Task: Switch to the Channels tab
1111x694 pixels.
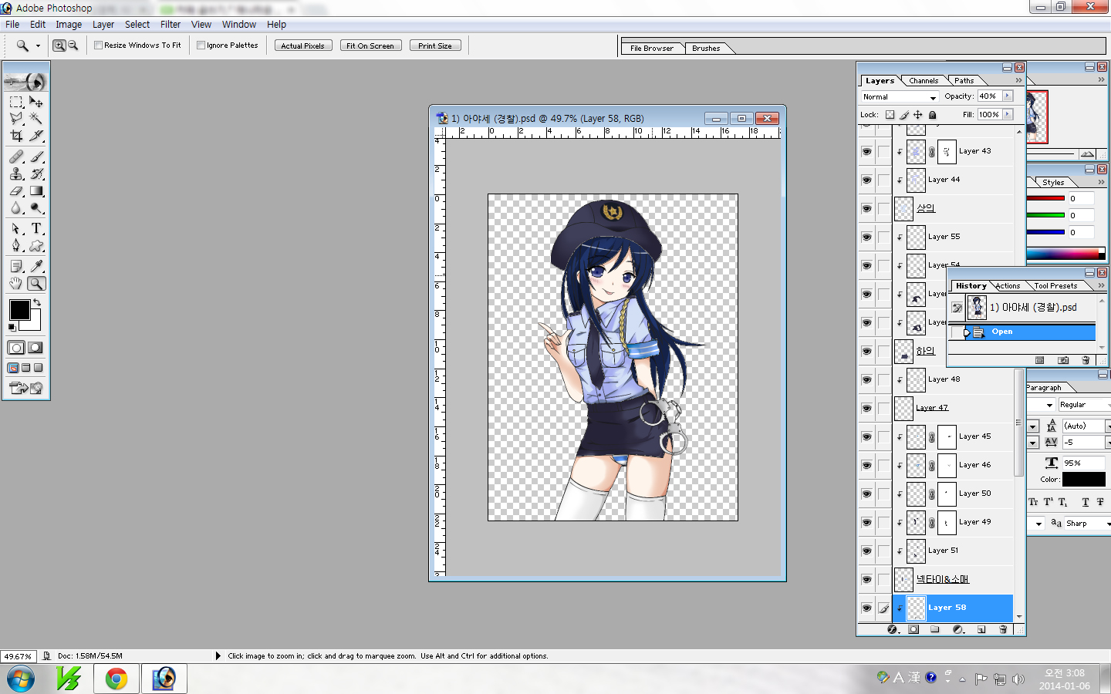Action: 924,80
